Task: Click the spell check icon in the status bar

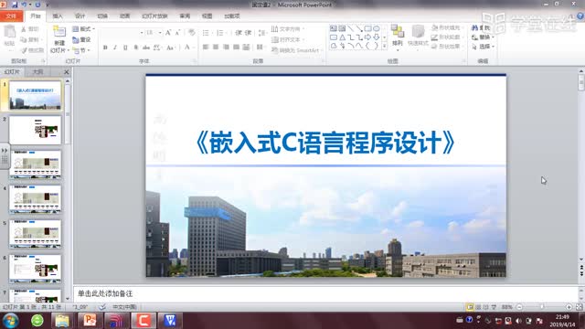Action: [x=101, y=307]
